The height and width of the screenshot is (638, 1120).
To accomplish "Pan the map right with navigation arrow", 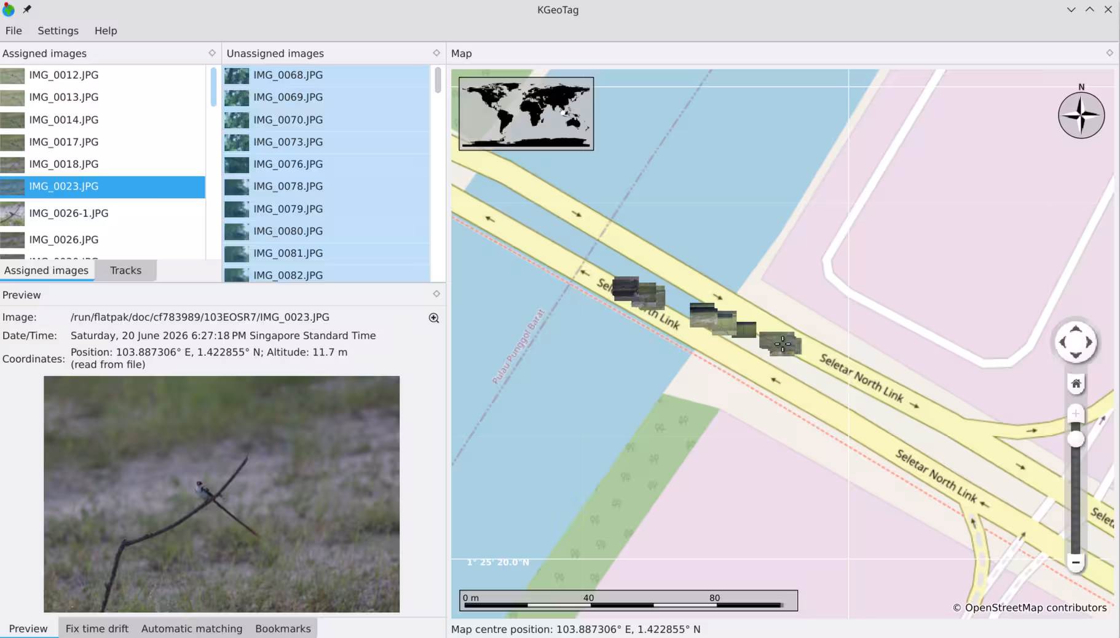I will pos(1089,342).
